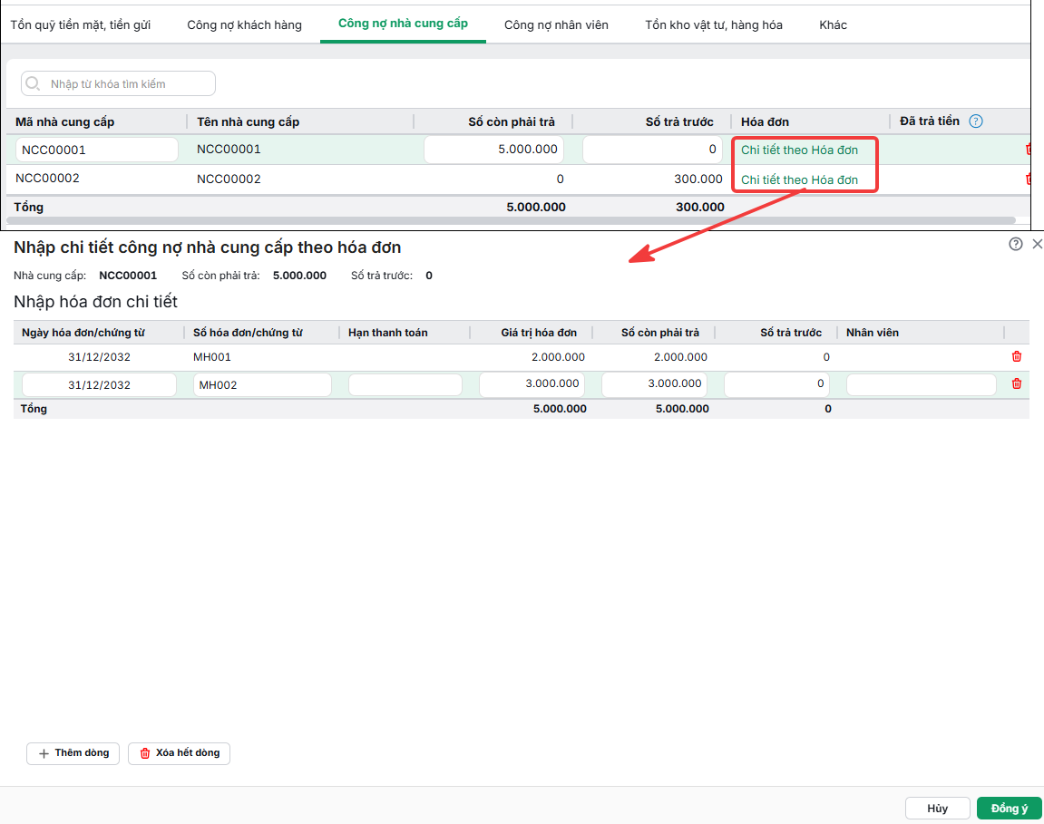This screenshot has height=824, width=1044.
Task: Click the Thêm dòng button
Action: (x=73, y=753)
